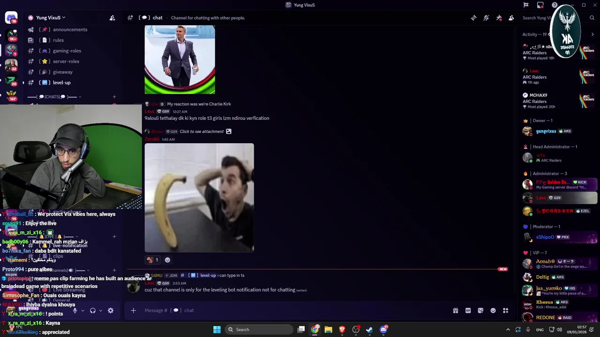Open Task View on taskbar
The width and height of the screenshot is (600, 337).
(x=301, y=330)
